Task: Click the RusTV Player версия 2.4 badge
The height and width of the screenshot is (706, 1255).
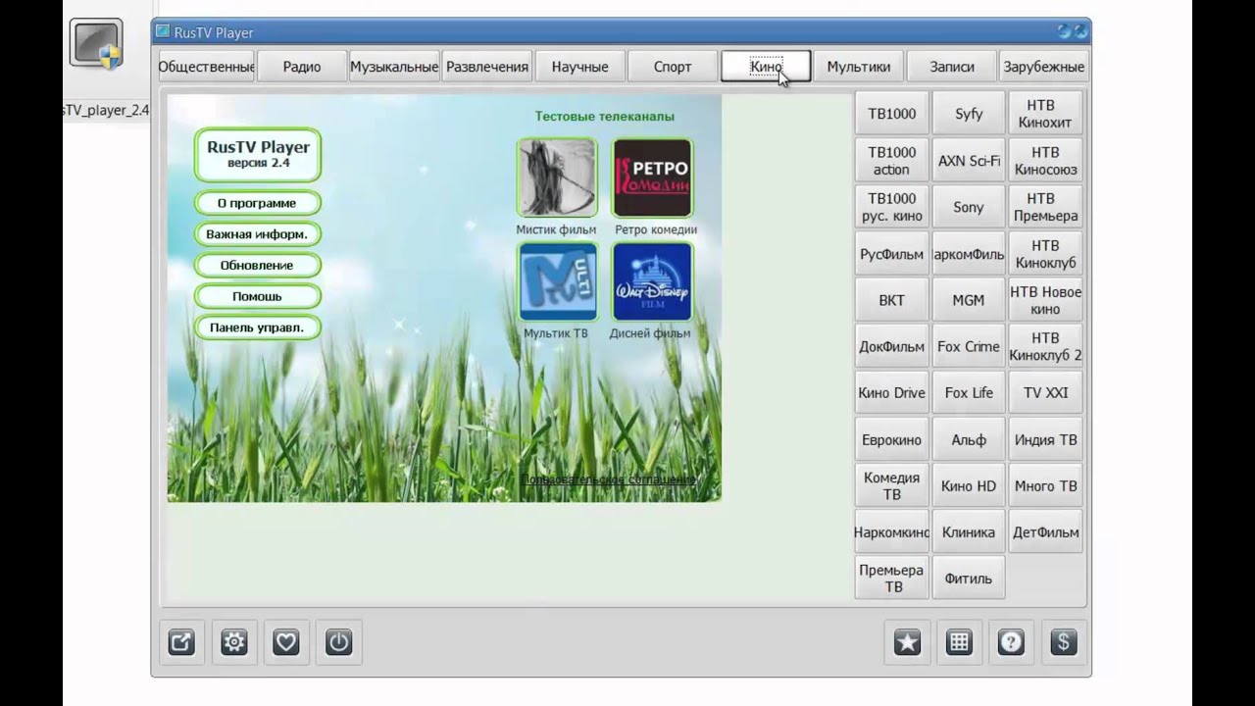Action: (x=258, y=155)
